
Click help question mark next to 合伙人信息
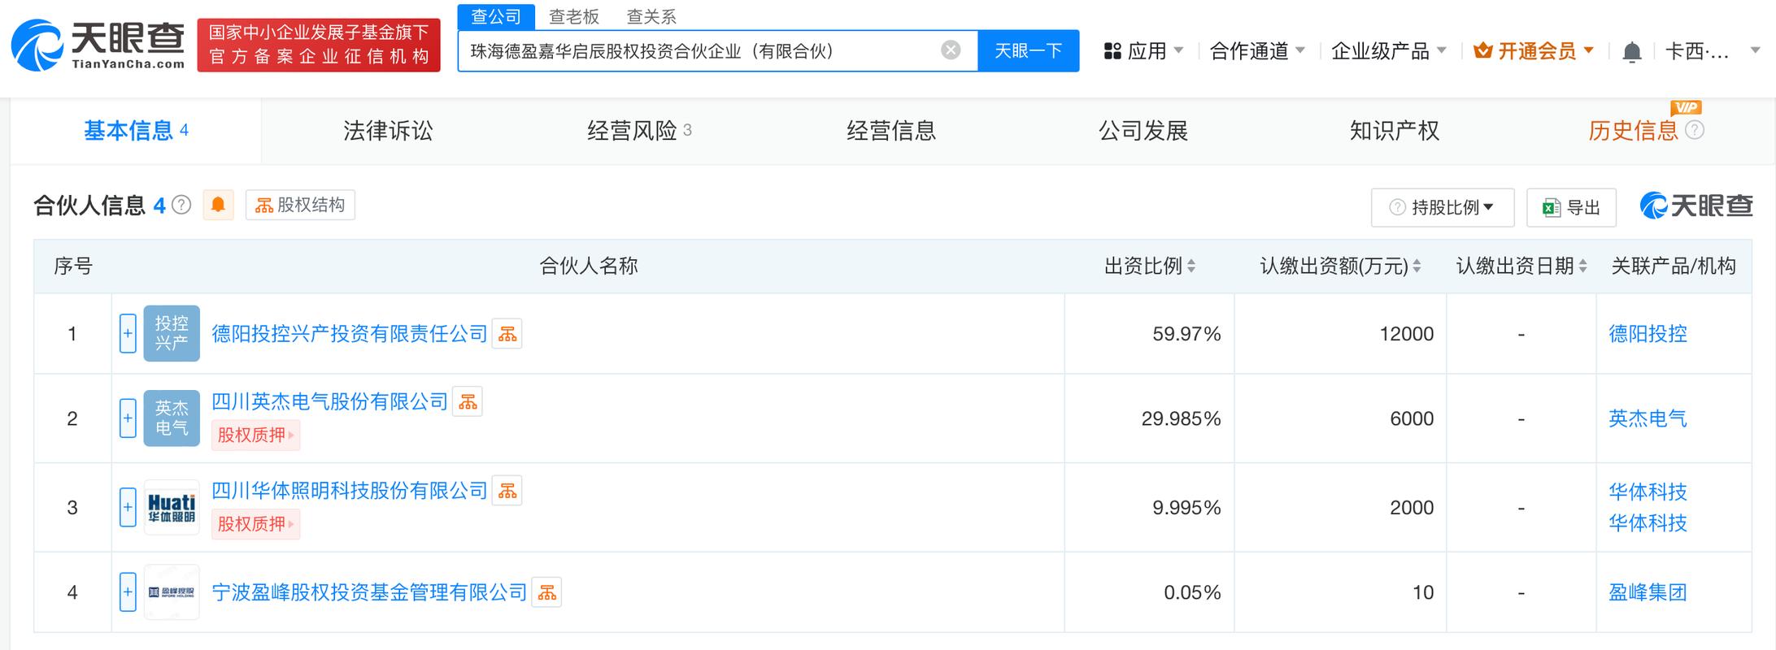point(182,205)
